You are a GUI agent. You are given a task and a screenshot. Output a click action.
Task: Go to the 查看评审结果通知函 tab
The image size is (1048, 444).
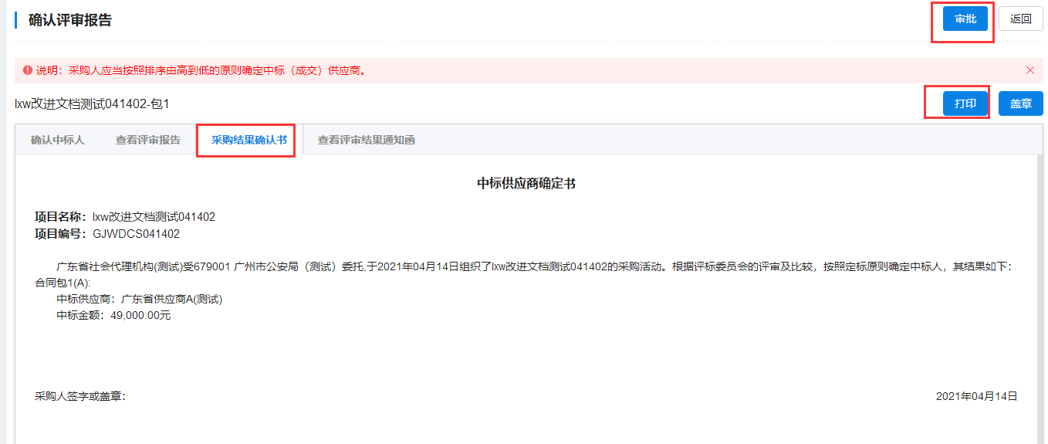[367, 140]
